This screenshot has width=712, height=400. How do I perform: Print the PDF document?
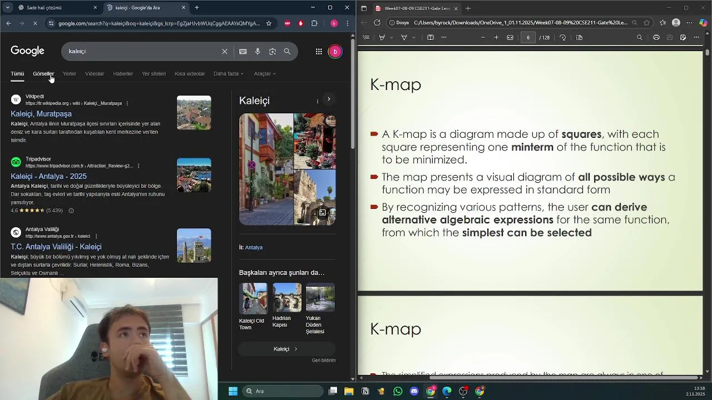click(656, 37)
